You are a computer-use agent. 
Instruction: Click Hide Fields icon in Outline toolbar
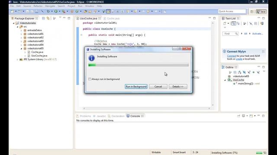point(244,72)
